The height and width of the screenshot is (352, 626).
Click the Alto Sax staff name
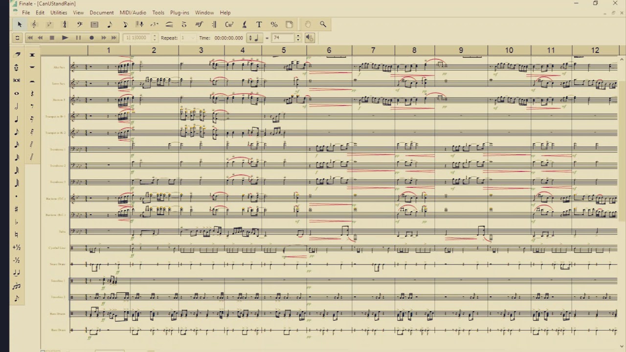tap(59, 67)
